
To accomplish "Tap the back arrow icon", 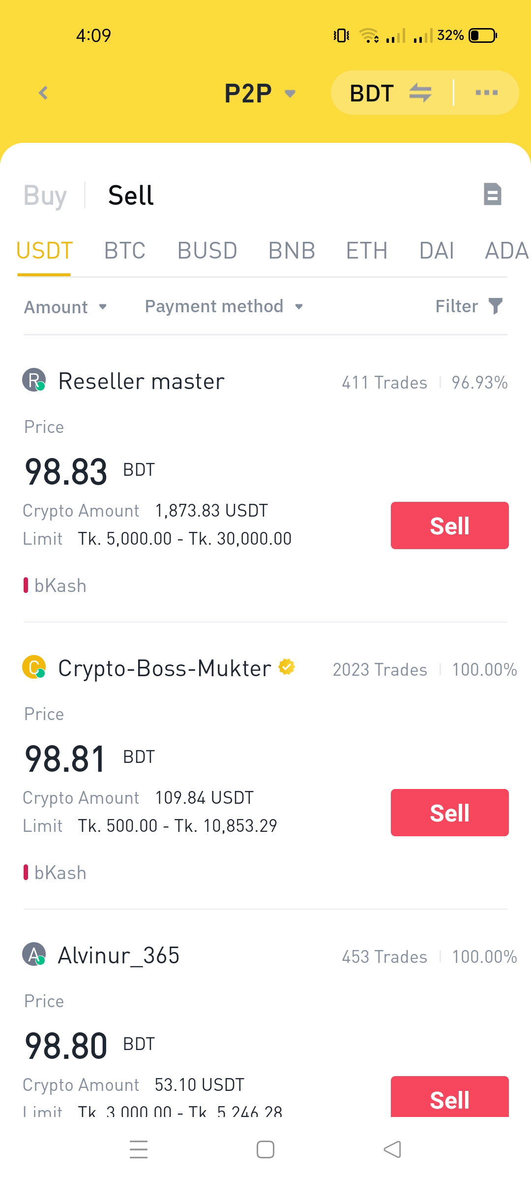I will click(43, 93).
